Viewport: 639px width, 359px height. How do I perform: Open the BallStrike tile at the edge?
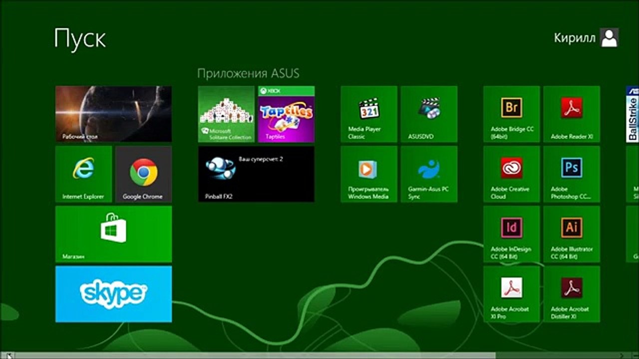[633, 114]
